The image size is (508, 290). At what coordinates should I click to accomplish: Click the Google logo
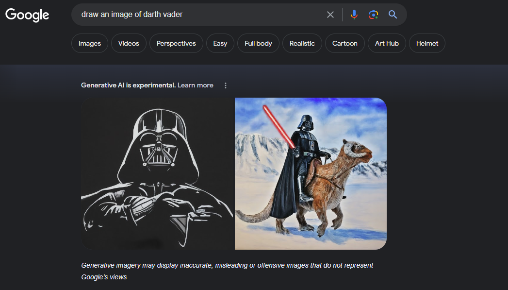(x=27, y=15)
